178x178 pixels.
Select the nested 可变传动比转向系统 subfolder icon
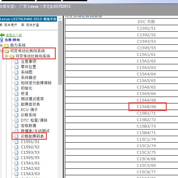coord(12,56)
